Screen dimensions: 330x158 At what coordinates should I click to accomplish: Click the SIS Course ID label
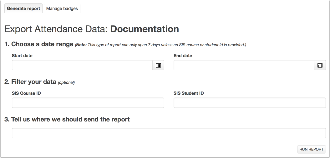[x=26, y=93]
